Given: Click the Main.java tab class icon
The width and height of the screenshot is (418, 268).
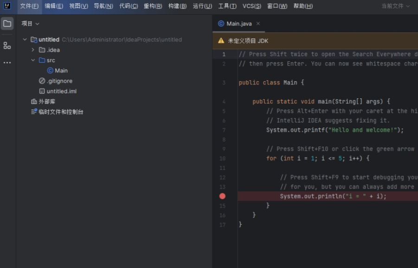Looking at the screenshot, I should tap(221, 24).
